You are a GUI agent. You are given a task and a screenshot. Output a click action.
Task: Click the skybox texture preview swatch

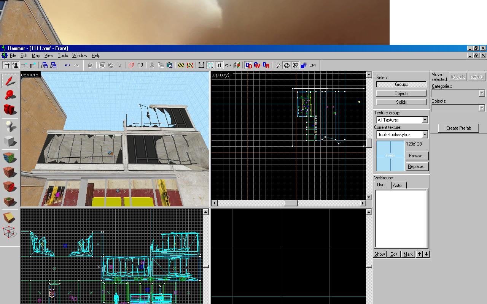tap(390, 156)
